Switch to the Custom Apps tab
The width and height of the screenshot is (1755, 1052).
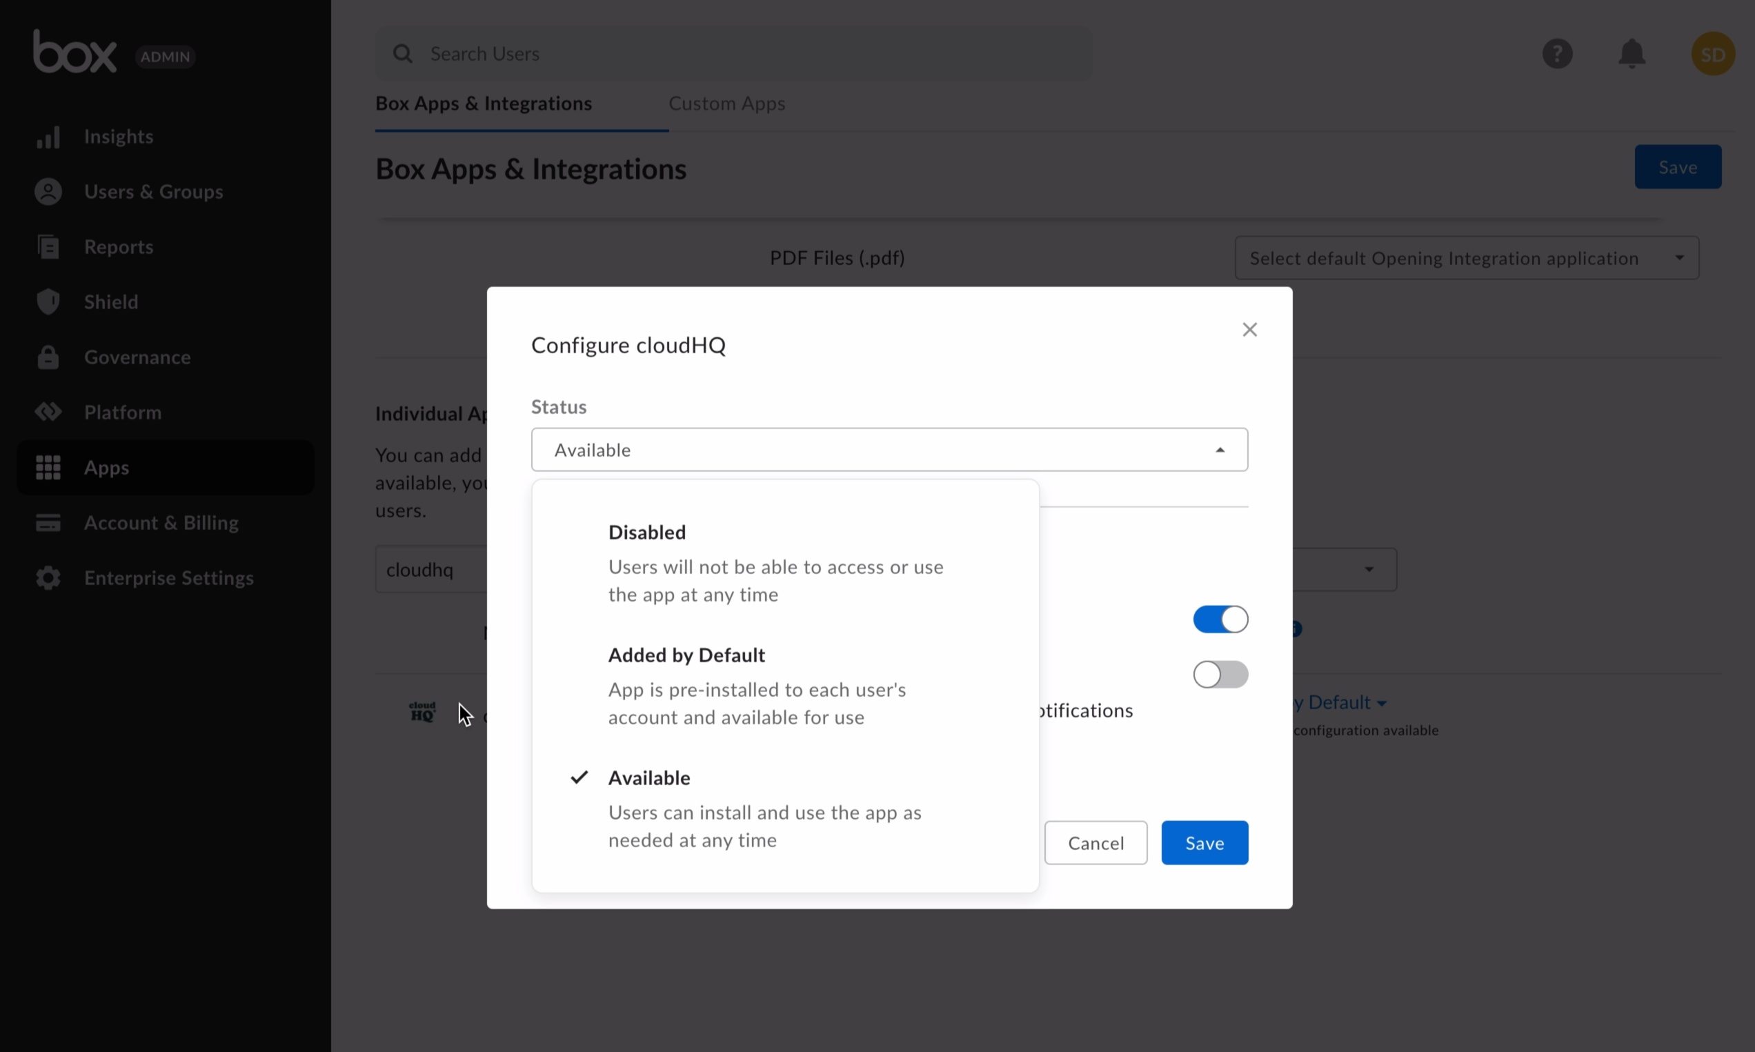[x=726, y=103]
